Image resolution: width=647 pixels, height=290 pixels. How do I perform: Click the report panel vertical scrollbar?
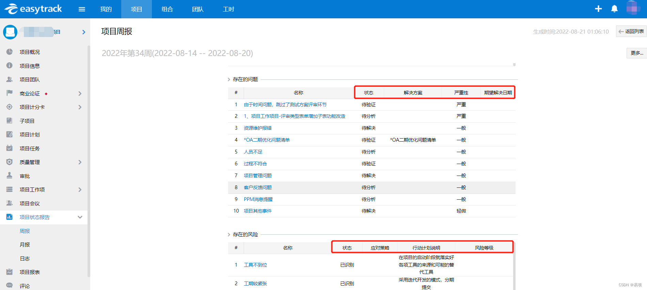click(x=514, y=266)
